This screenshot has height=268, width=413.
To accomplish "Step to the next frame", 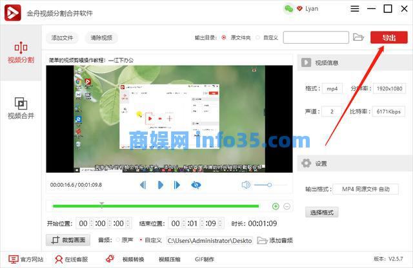I will coord(177,185).
